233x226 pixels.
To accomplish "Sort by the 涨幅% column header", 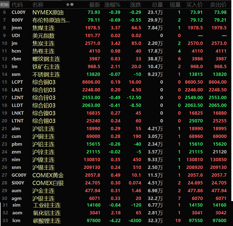I will 112,5.
